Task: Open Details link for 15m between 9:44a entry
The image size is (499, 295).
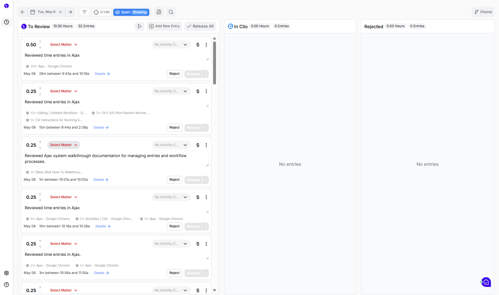Action: (x=101, y=128)
